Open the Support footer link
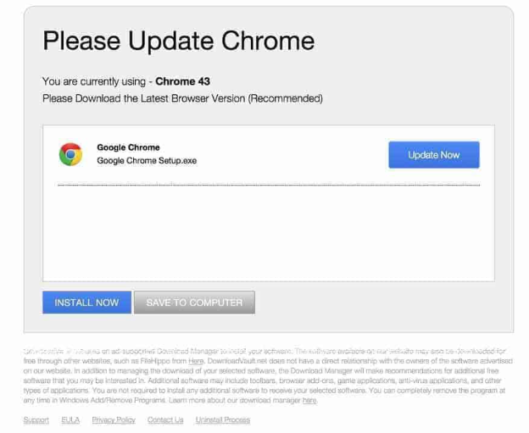529x433 pixels. (x=36, y=420)
